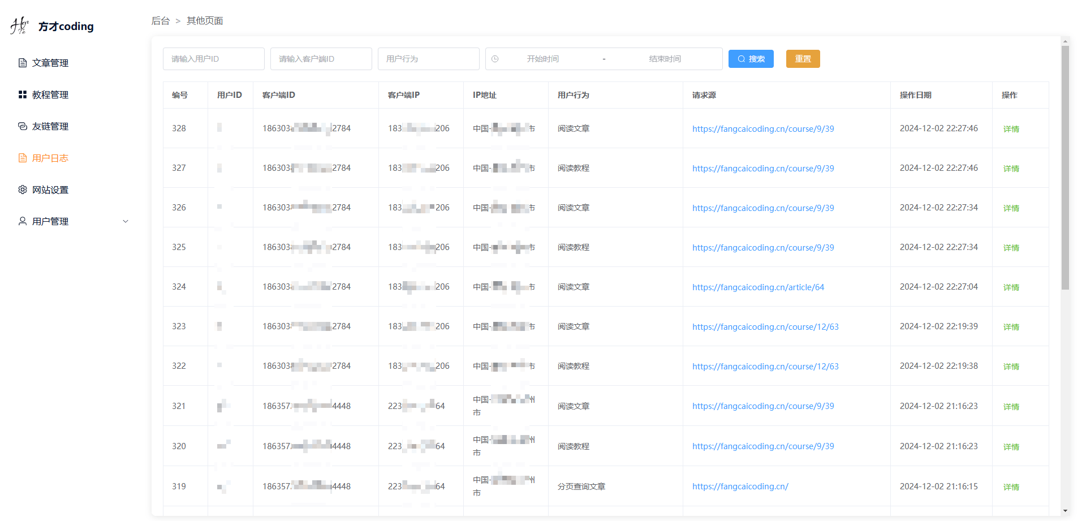1086x521 pixels.
Task: Click the 用户日志 log icon
Action: coord(23,158)
